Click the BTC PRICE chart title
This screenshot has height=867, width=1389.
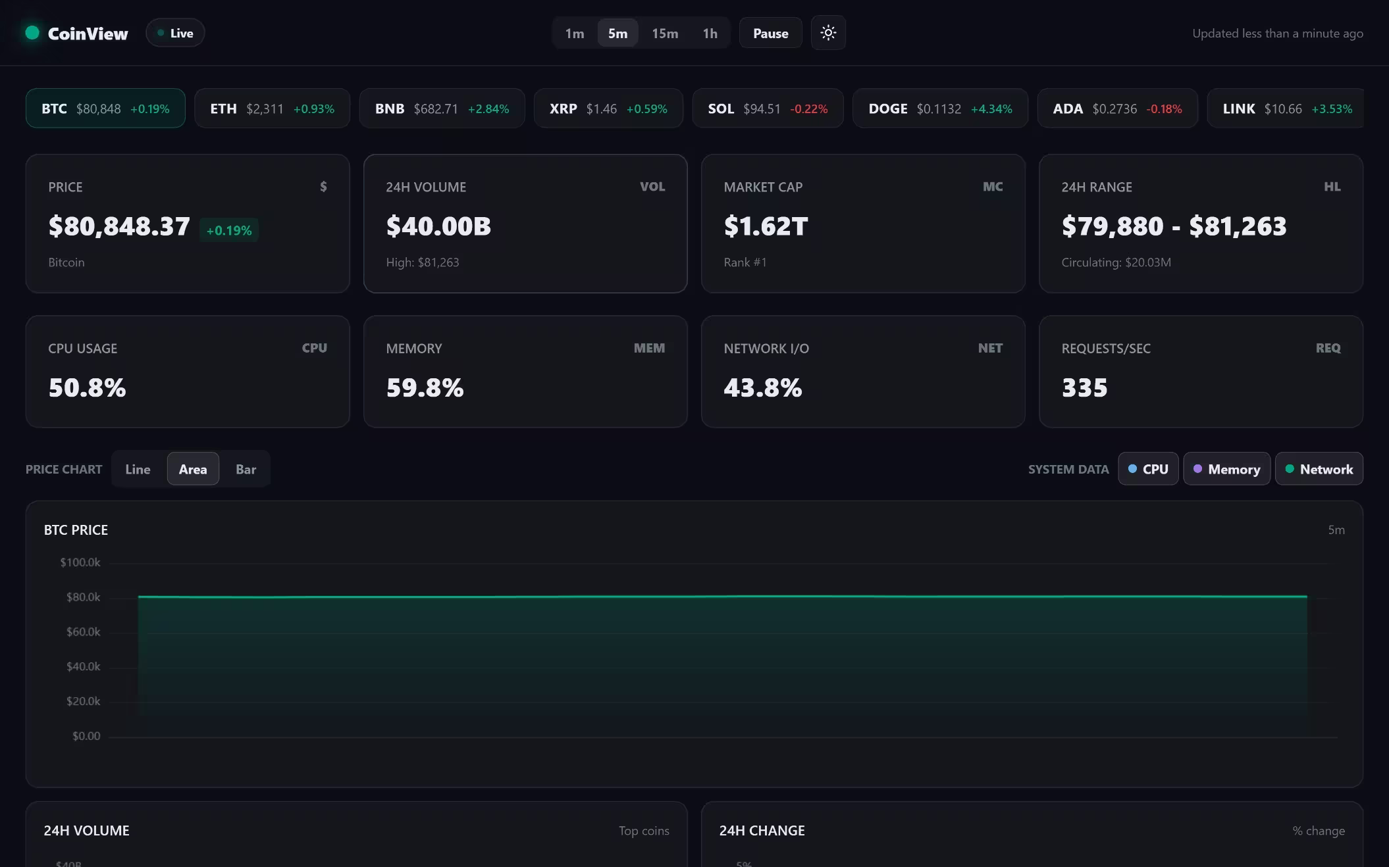(76, 530)
